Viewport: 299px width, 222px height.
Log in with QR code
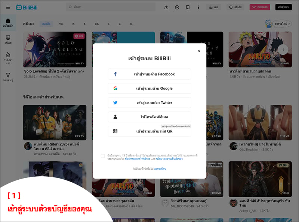[x=149, y=131]
